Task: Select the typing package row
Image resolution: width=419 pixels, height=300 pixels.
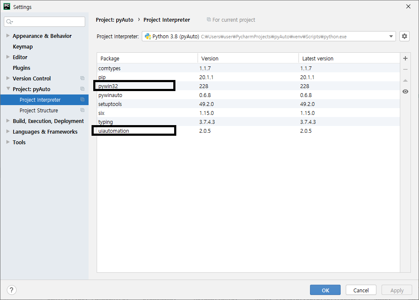Action: point(248,122)
